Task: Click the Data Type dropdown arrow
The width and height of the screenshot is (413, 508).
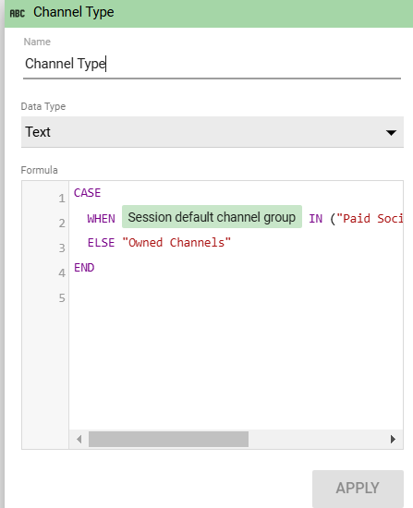Action: (x=391, y=132)
